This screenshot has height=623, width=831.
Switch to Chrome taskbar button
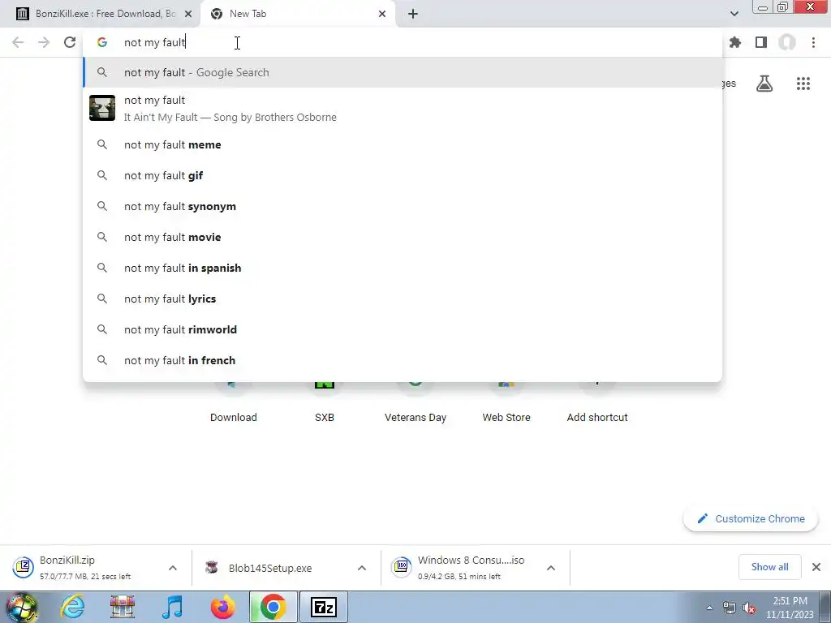pos(273,607)
